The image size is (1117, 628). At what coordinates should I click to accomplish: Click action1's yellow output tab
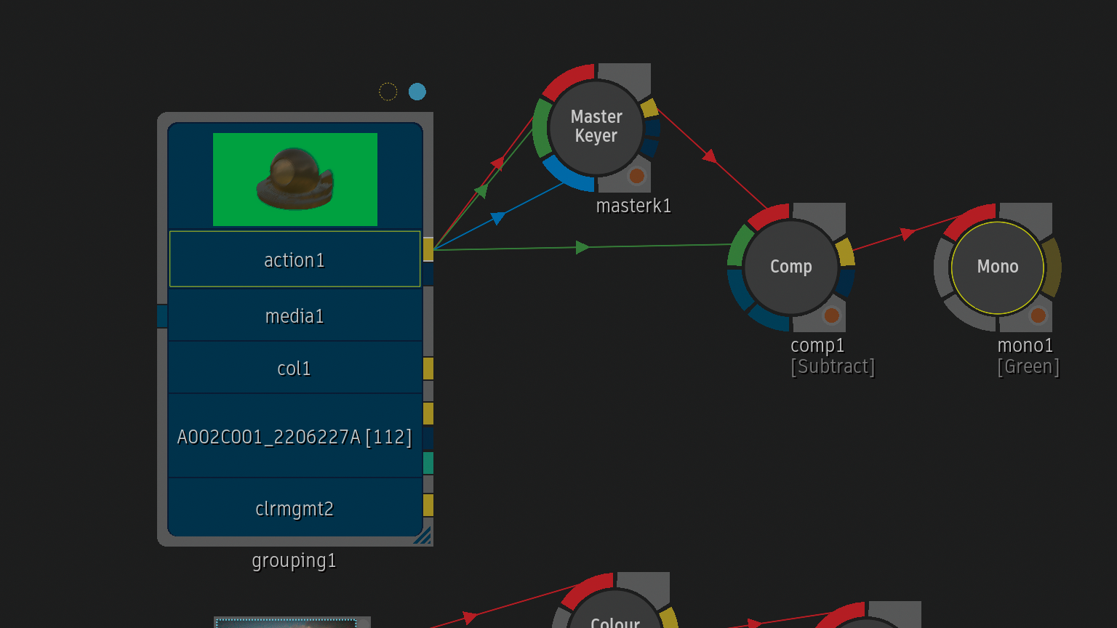click(x=428, y=249)
